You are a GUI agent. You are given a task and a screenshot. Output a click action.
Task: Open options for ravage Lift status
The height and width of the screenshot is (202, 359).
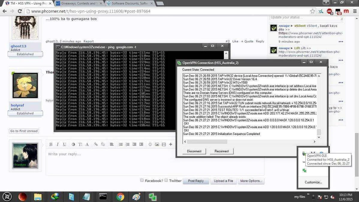341,61
